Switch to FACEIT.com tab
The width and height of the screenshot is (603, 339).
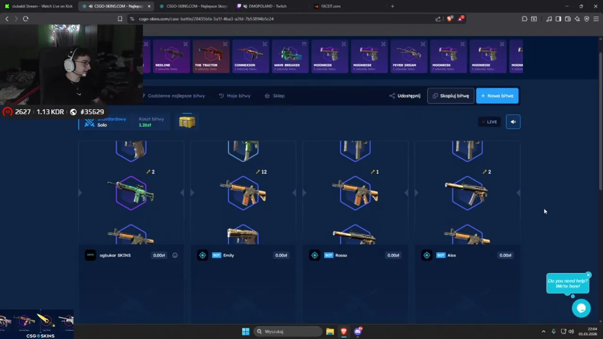coord(330,6)
